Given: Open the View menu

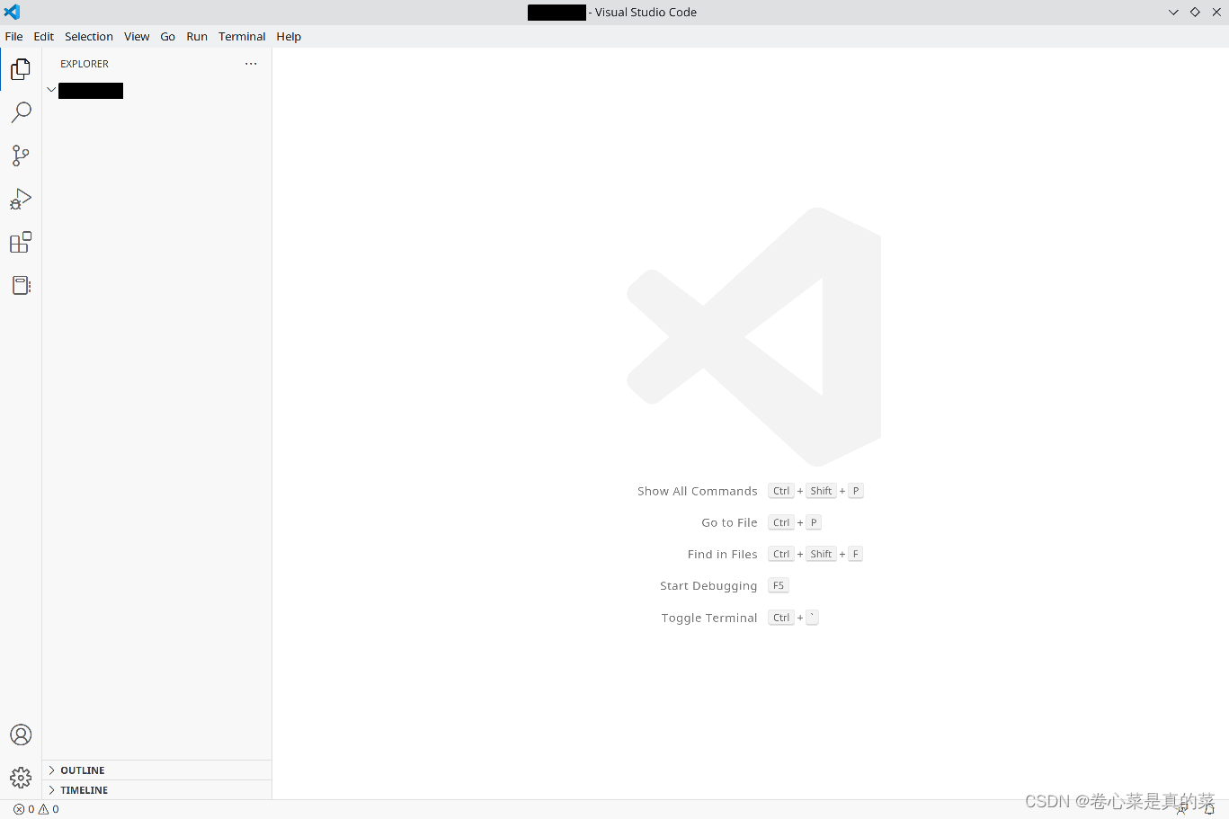Looking at the screenshot, I should point(137,37).
